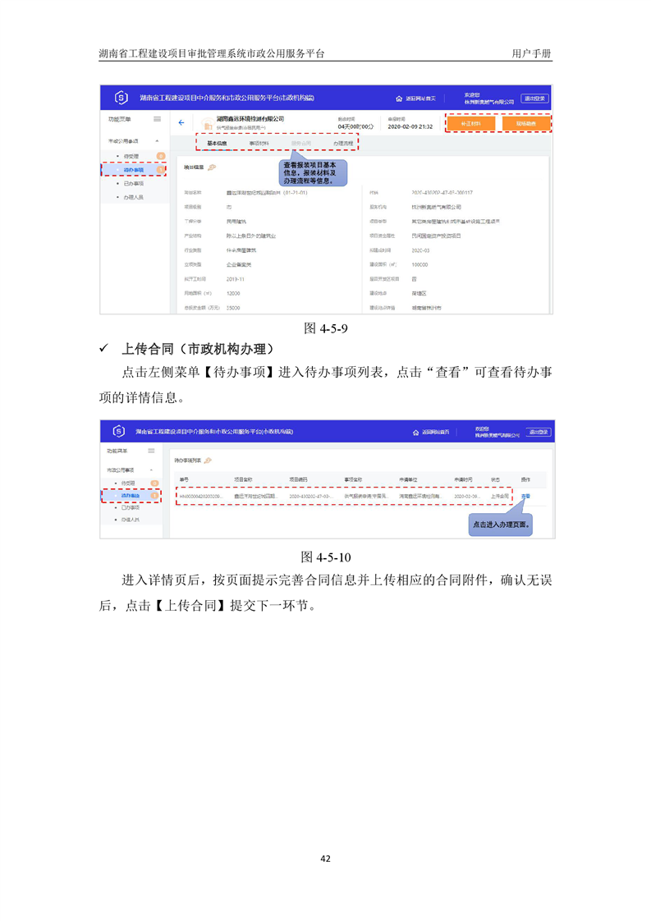Click the 企业备案类 value in basic info
Screen dimensions: 651x921
point(239,265)
